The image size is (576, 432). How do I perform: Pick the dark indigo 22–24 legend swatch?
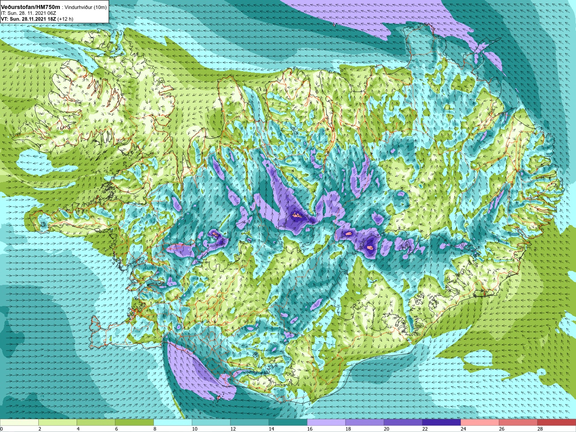442,423
